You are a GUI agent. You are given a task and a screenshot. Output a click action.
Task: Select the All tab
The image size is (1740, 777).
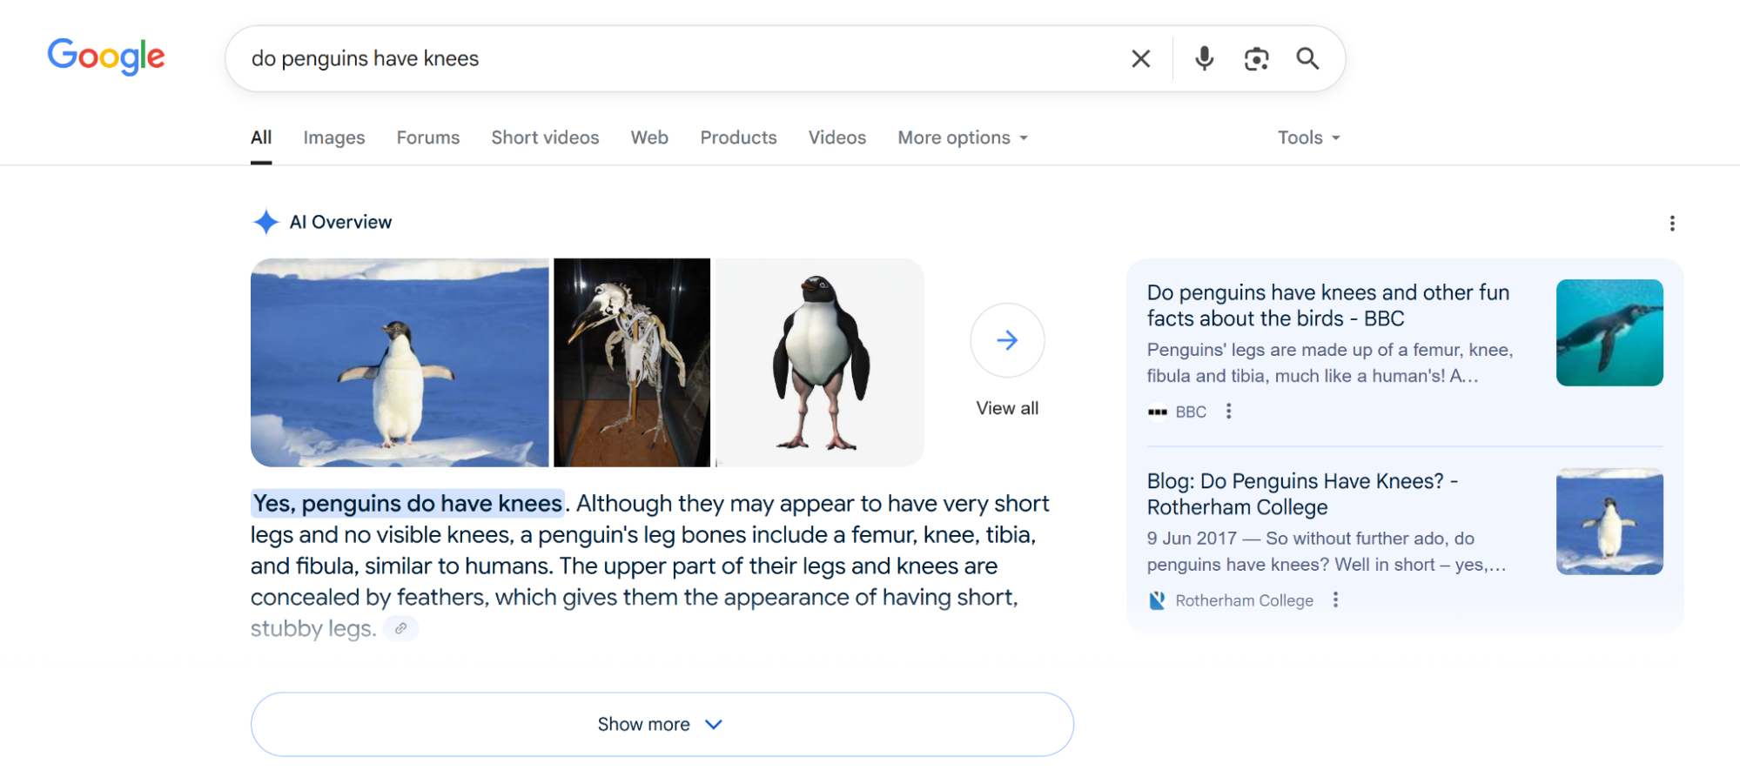(x=261, y=137)
